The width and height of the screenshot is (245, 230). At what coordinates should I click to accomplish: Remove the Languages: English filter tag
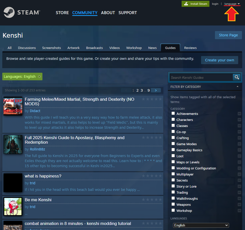(x=39, y=76)
